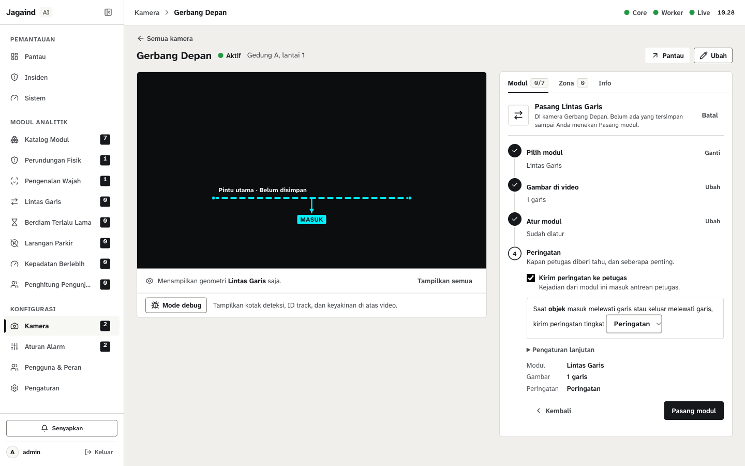Click the Live status indicator
Image resolution: width=745 pixels, height=466 pixels.
click(x=699, y=13)
